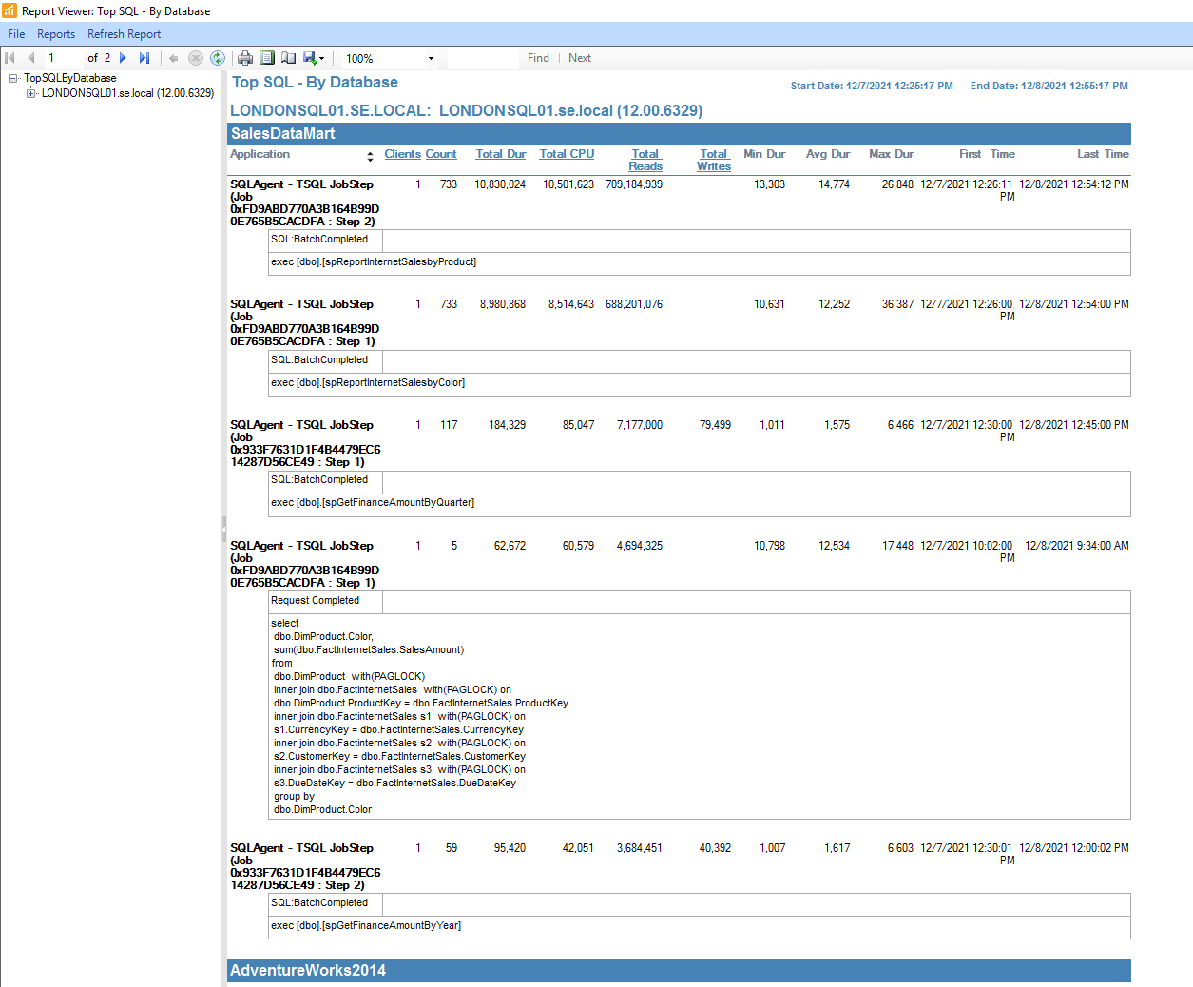Click the AdventureWorks2014 section header
Screen dimensions: 1193x987
(680, 971)
